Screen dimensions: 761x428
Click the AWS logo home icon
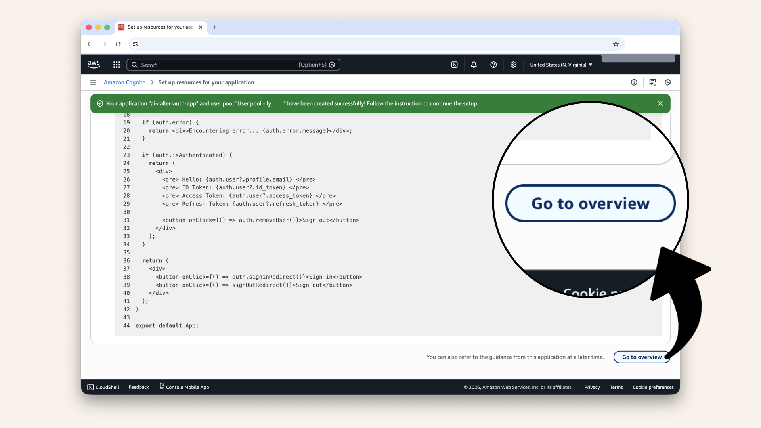point(94,64)
